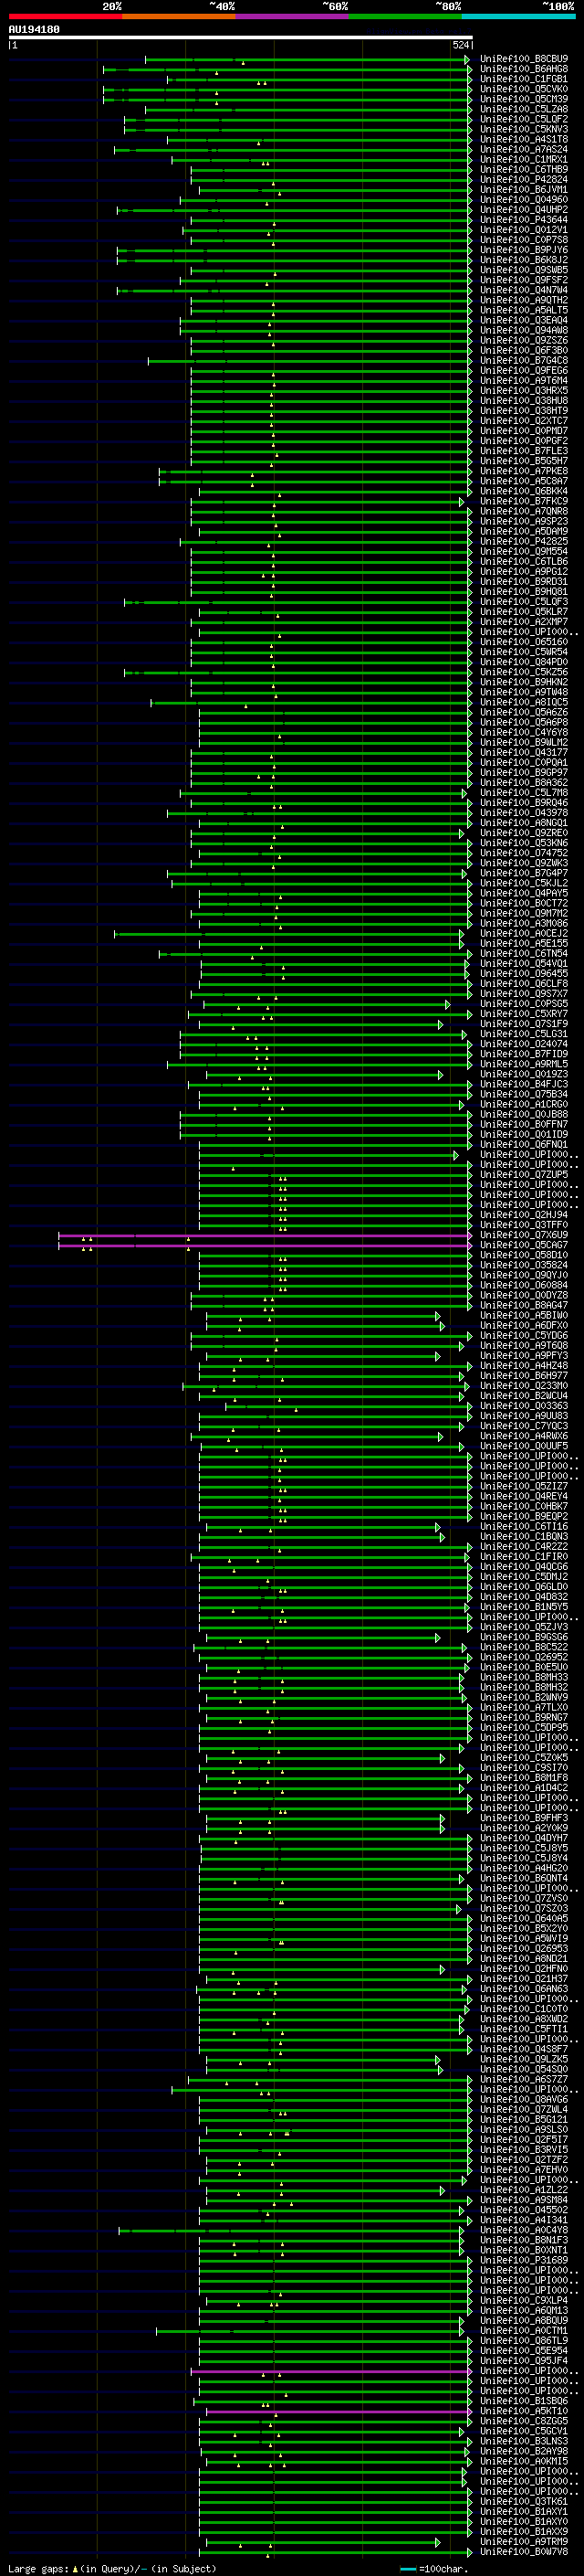Click the purple ~60% identity legend bar

pos(291,16)
